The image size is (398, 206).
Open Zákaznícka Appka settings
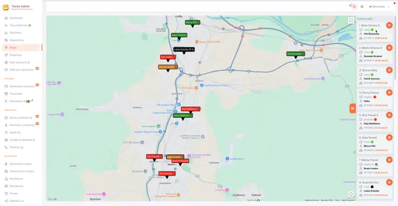pos(21,164)
